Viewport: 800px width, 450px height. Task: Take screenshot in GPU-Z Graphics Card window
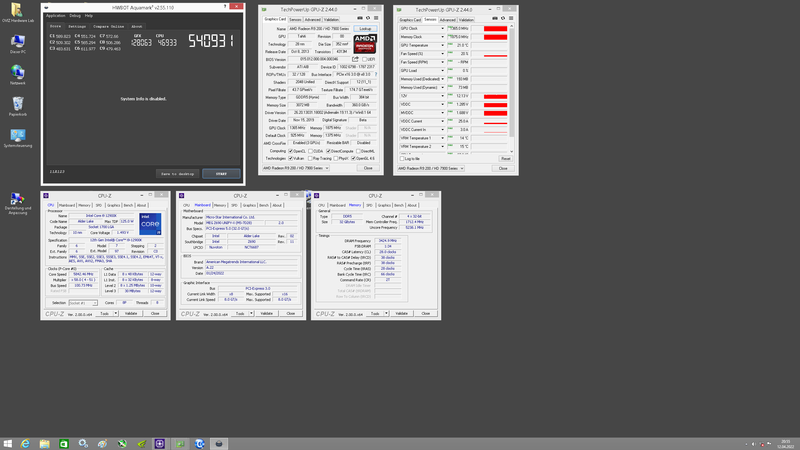coord(360,18)
